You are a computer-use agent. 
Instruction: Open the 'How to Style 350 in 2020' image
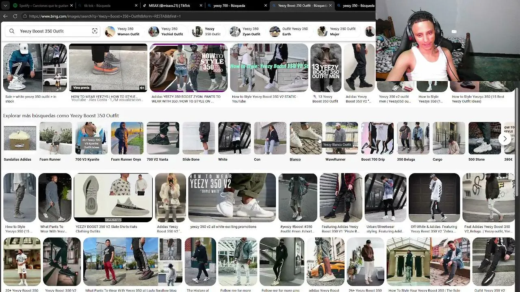click(188, 68)
